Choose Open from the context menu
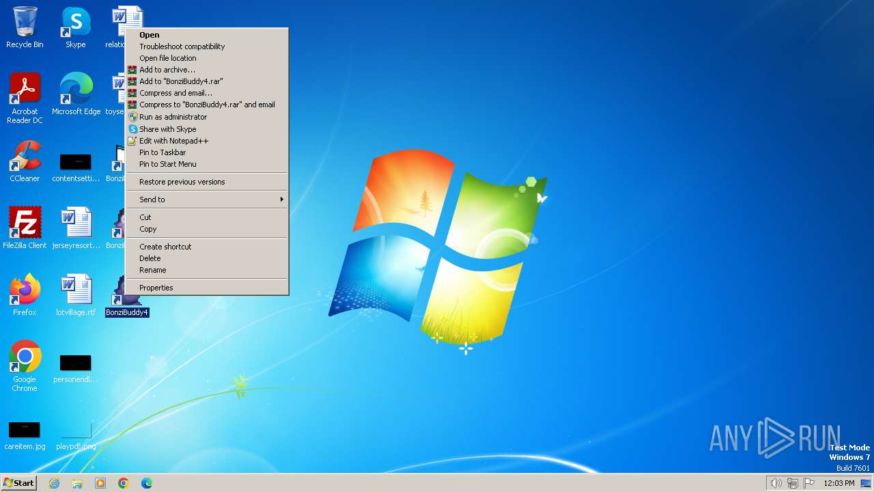 tap(207, 35)
